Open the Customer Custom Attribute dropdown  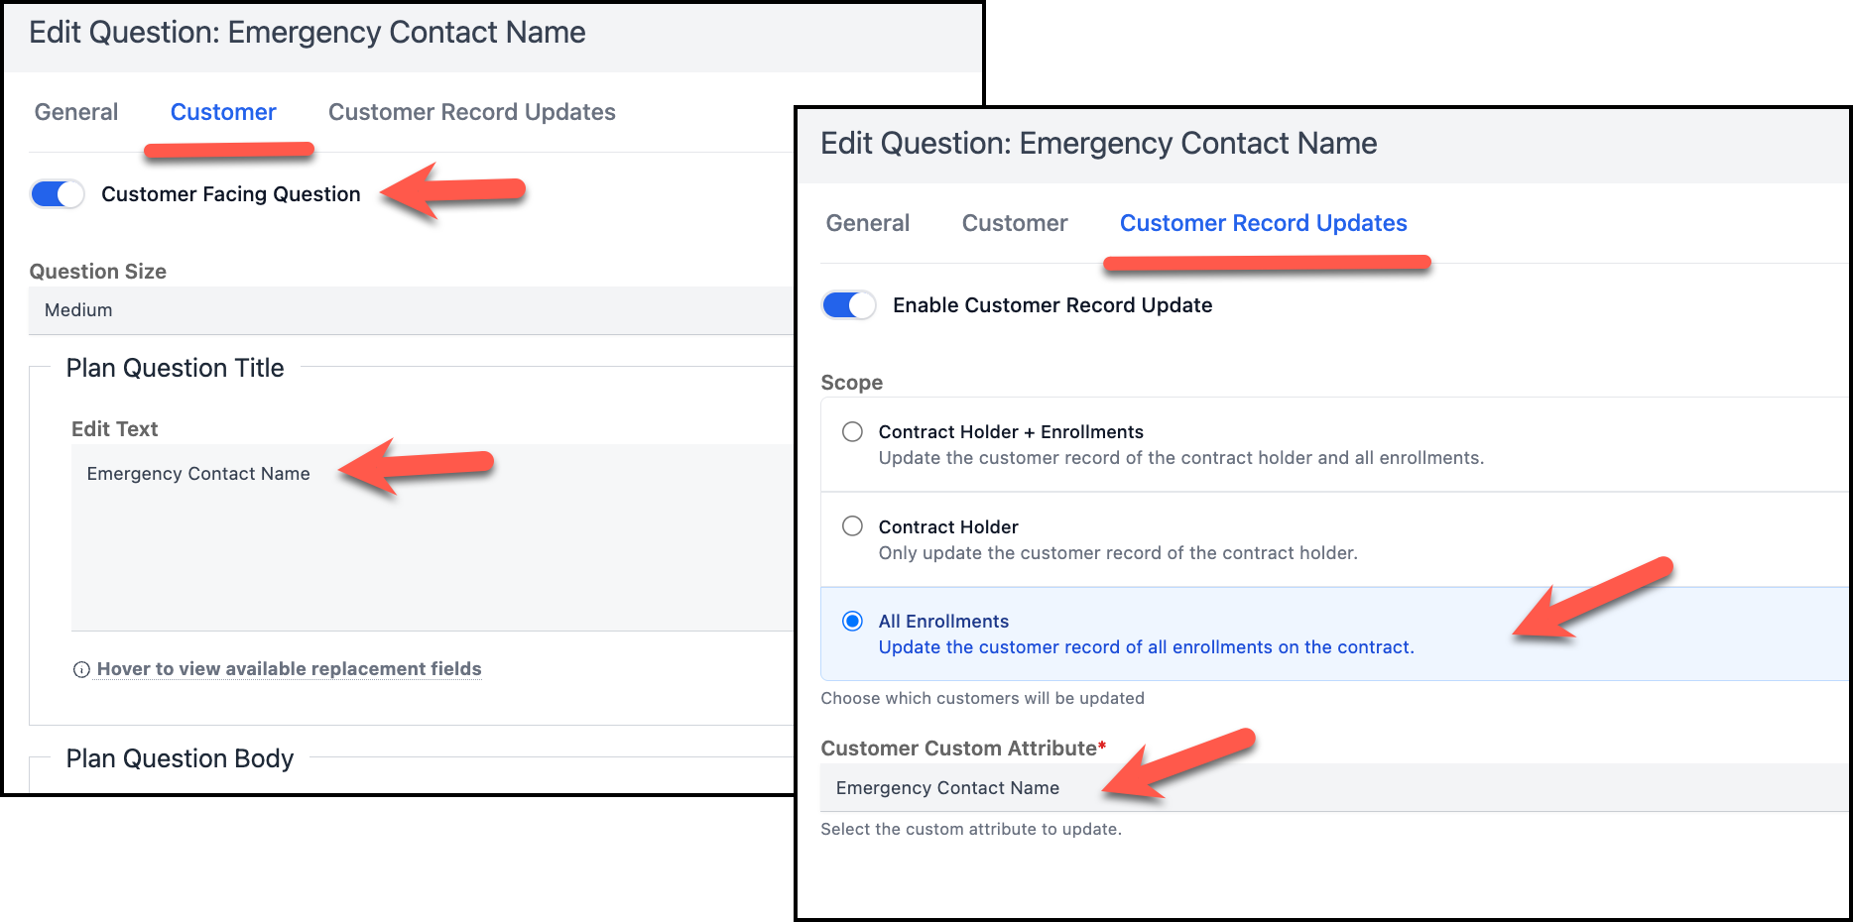pyautogui.click(x=1334, y=788)
